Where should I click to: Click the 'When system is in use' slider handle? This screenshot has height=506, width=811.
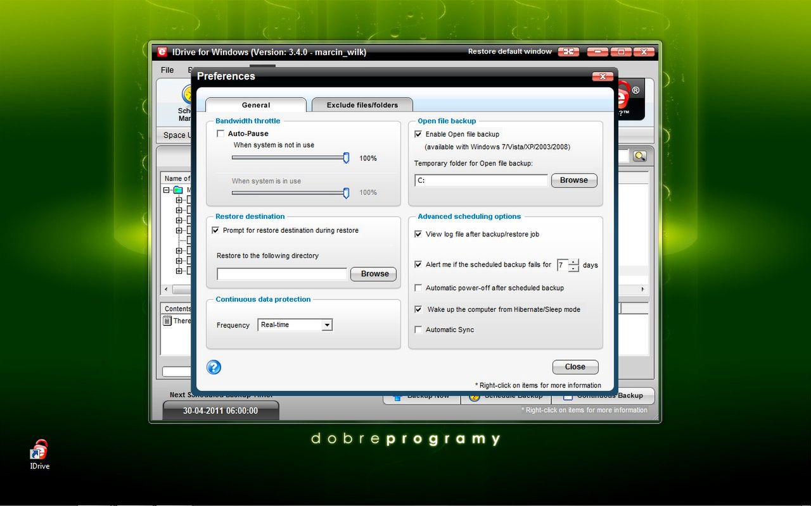point(346,192)
